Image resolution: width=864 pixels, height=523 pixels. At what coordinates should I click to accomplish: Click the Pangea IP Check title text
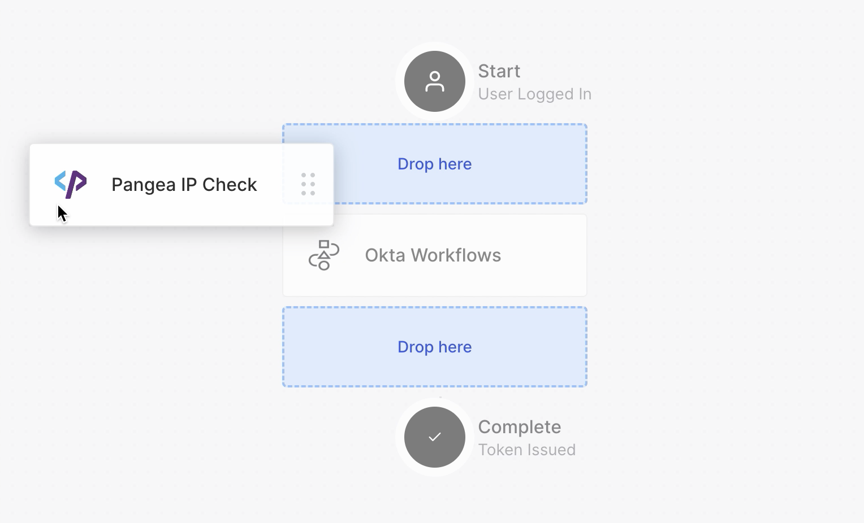click(x=184, y=184)
